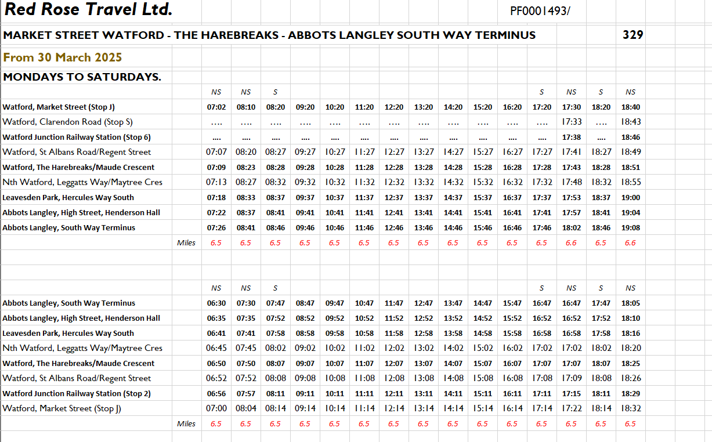Image resolution: width=712 pixels, height=442 pixels.
Task: Click 18:51 in the Harebreaks/Maude Crescent row
Action: click(630, 168)
